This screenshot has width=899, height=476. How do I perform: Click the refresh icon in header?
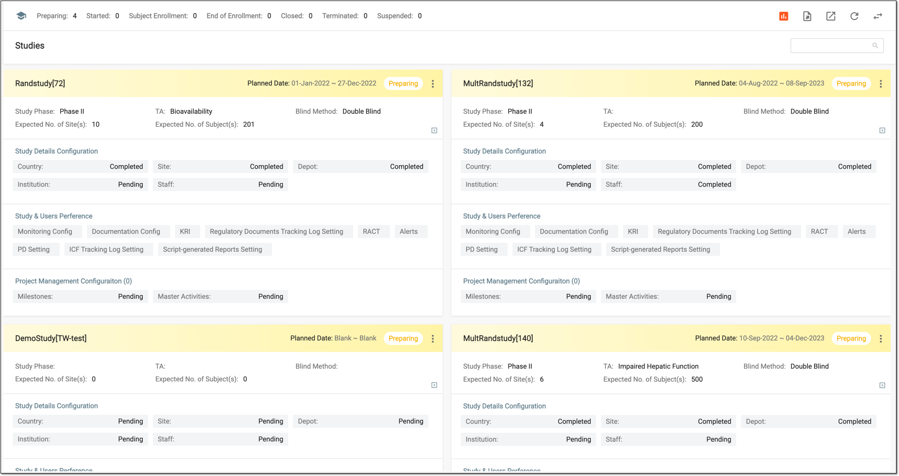(854, 16)
